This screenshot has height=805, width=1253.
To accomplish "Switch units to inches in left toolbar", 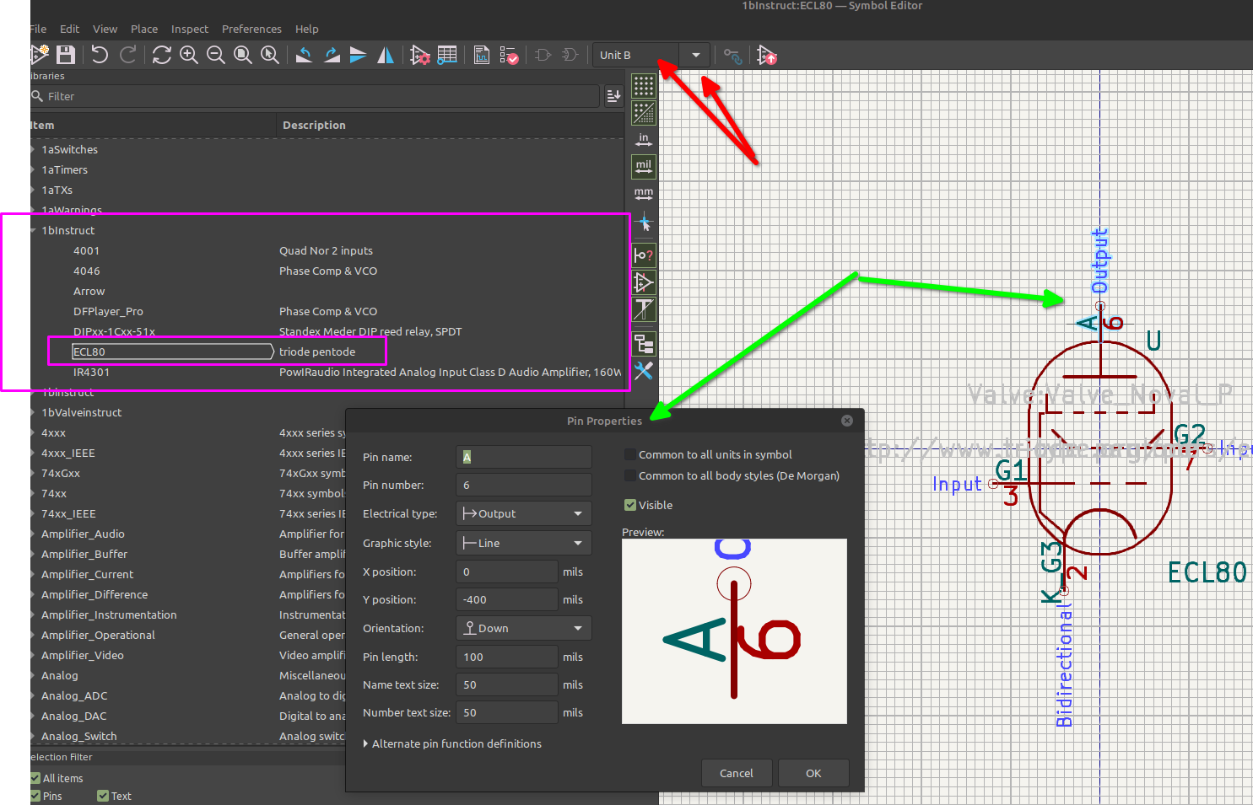I will click(x=644, y=140).
